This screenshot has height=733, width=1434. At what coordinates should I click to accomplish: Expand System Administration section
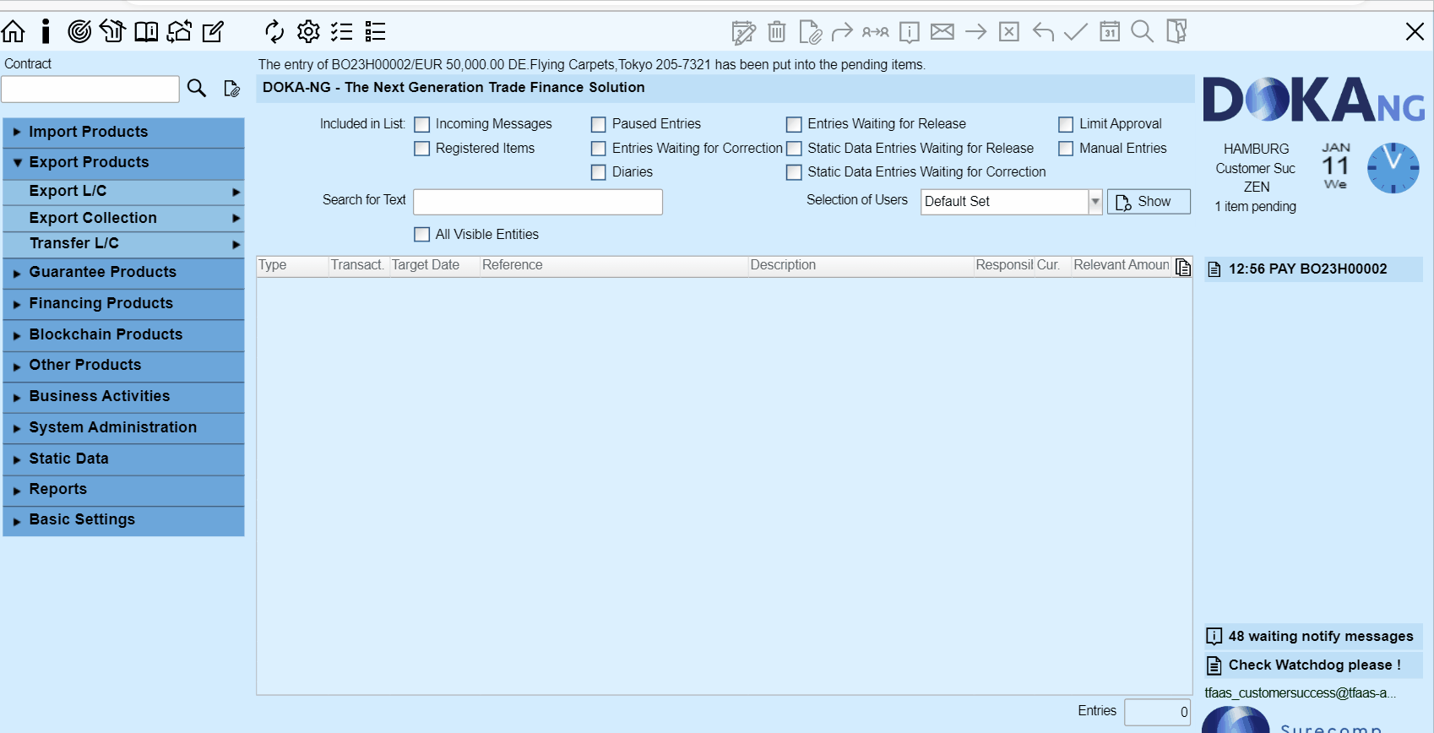point(124,427)
